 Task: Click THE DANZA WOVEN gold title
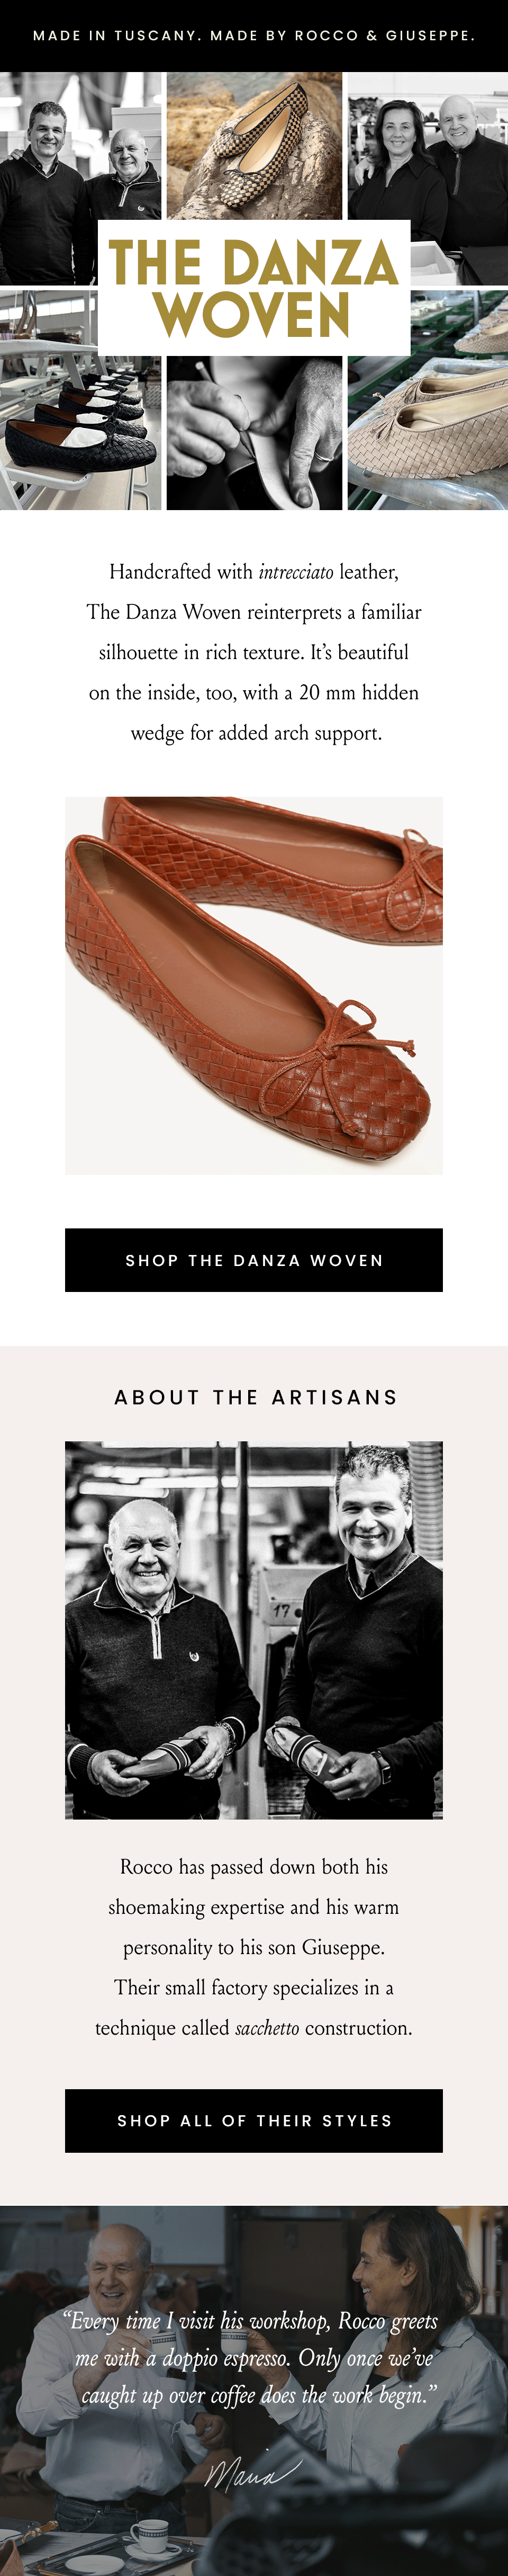[253, 288]
